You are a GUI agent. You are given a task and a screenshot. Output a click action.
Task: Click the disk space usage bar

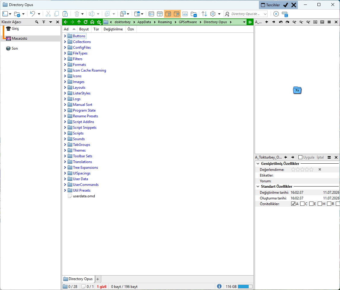[245, 286]
